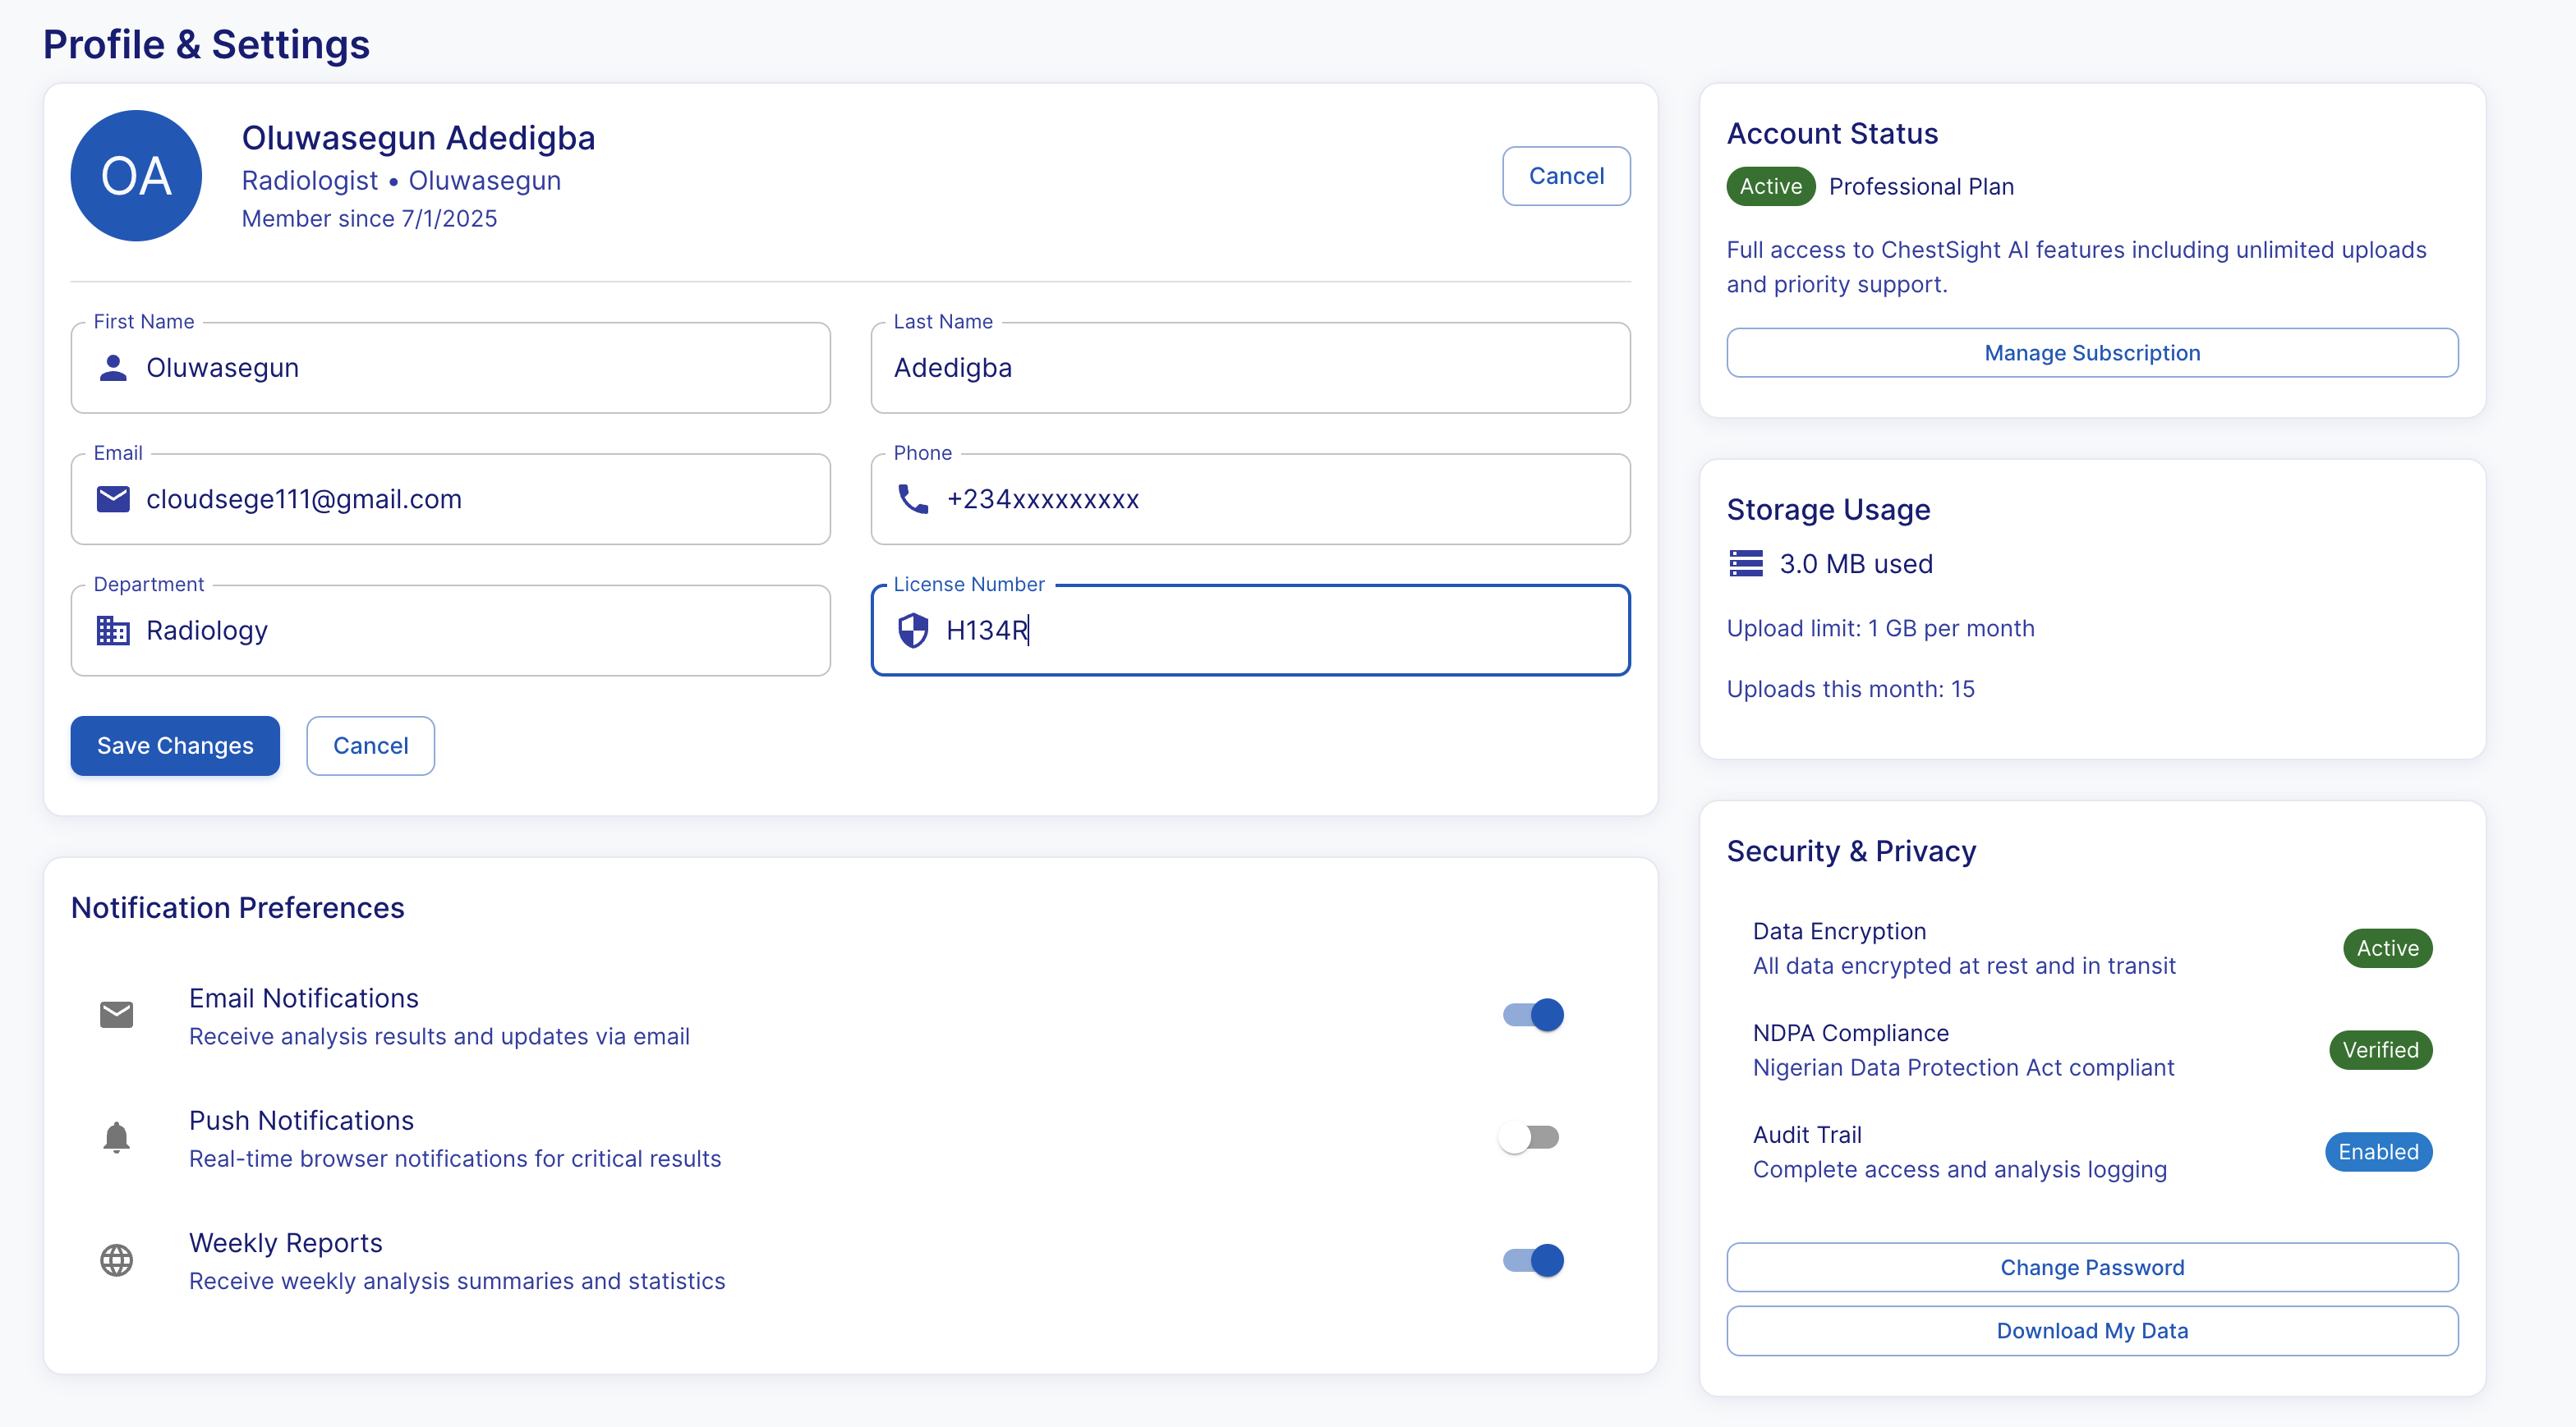The height and width of the screenshot is (1427, 2576).
Task: Focus the Last Name input field
Action: (x=1250, y=368)
